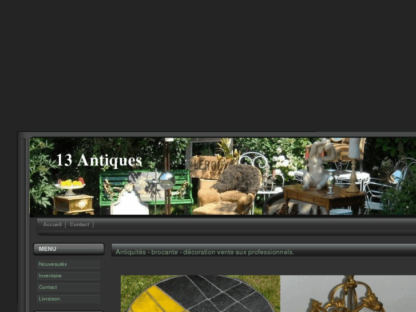Open the gilded ornament photo thumbnail

348,294
